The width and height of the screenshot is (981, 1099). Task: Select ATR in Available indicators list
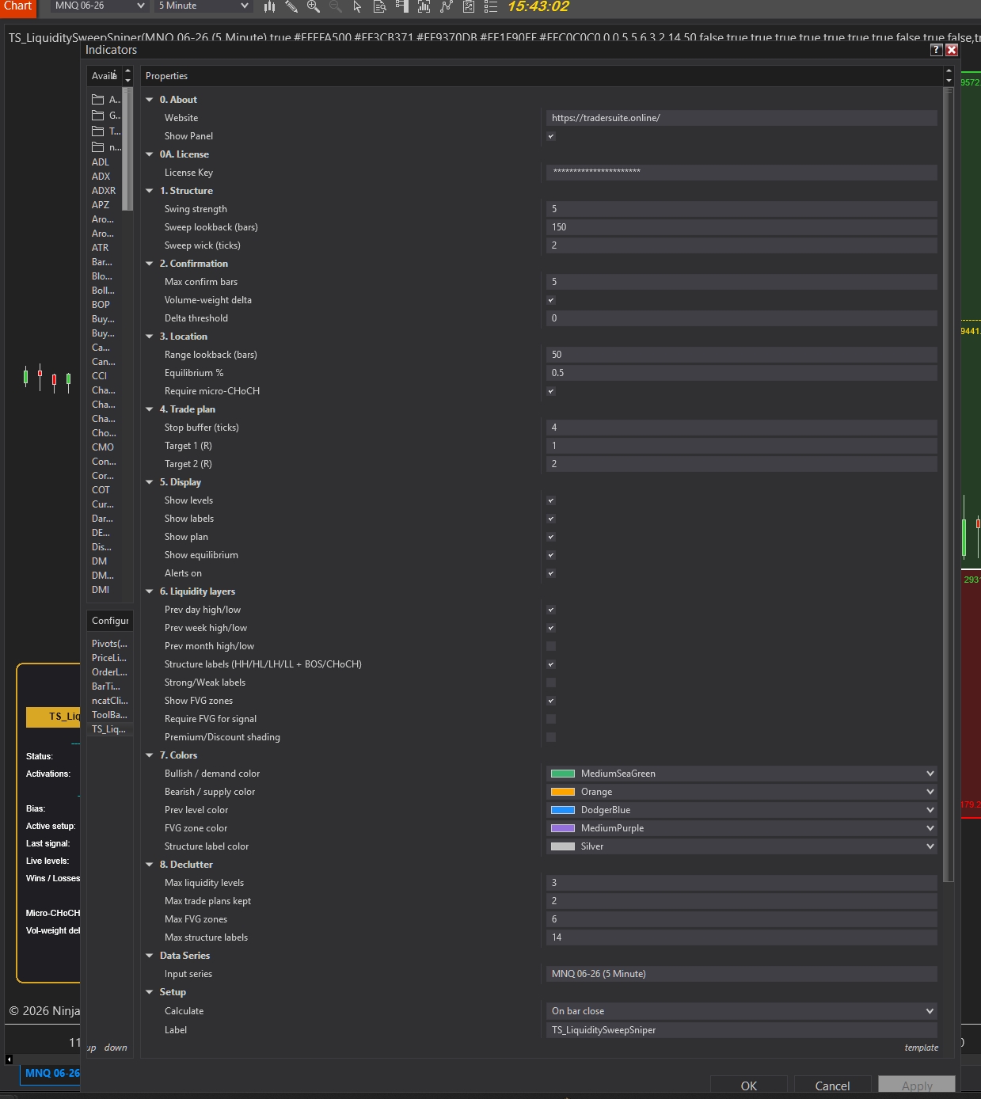coord(101,248)
